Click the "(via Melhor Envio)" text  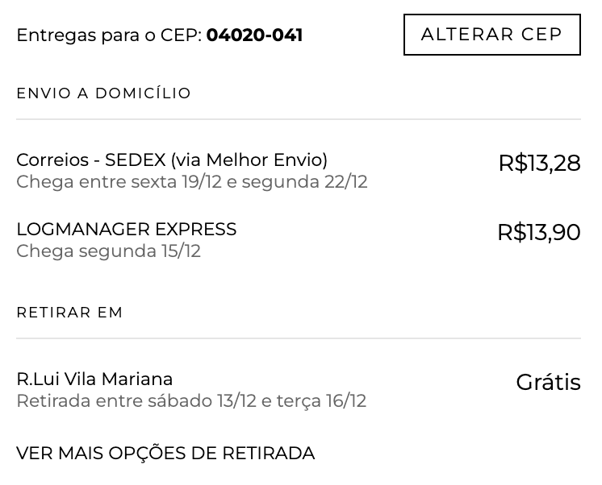pos(249,160)
